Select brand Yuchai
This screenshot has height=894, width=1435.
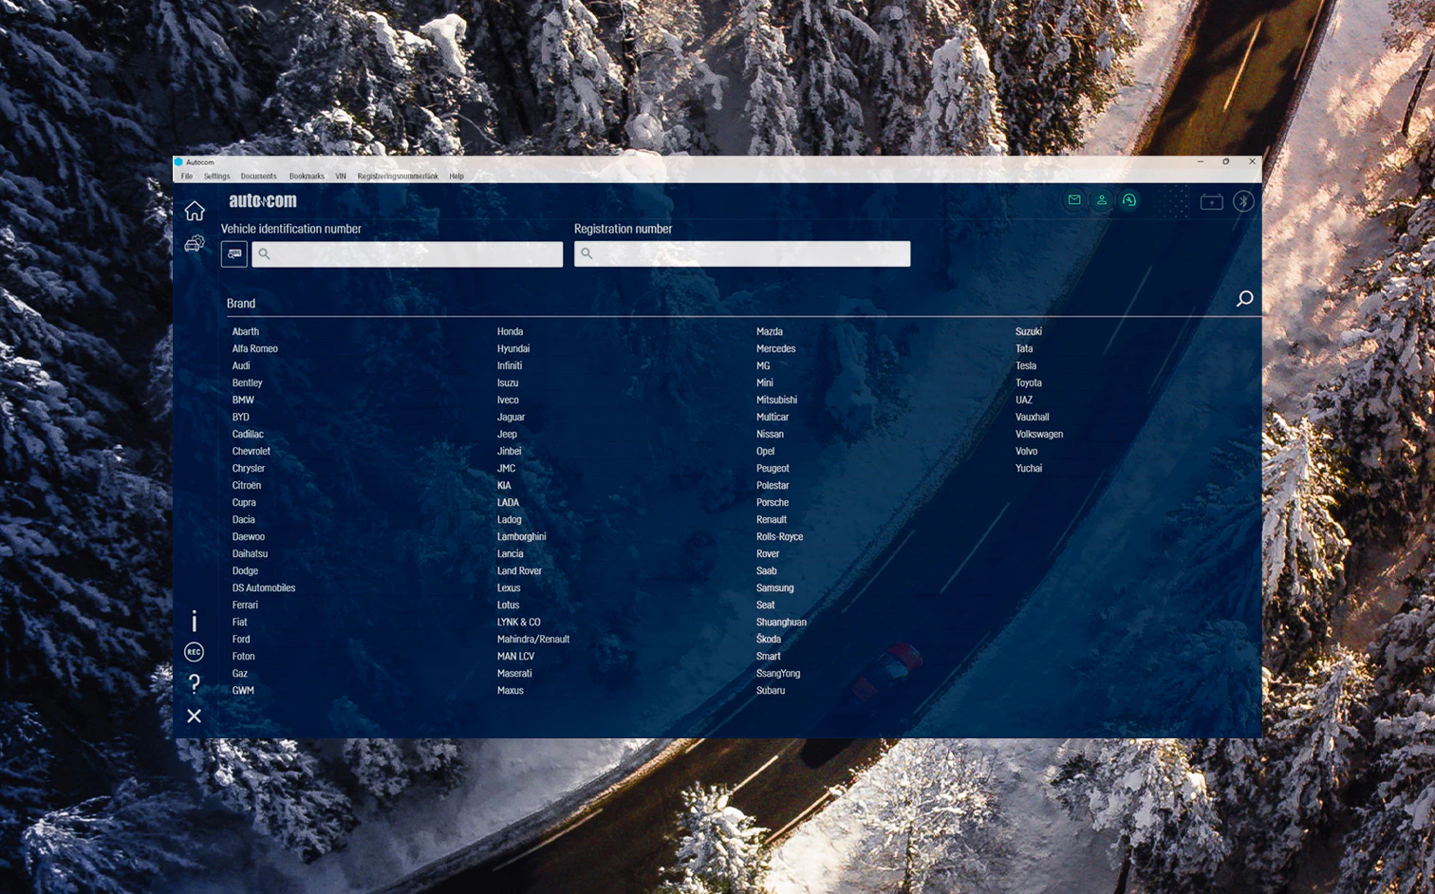click(x=1029, y=468)
